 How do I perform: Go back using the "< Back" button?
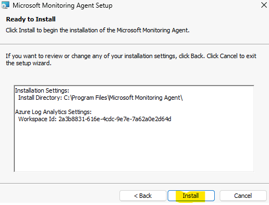point(143,196)
